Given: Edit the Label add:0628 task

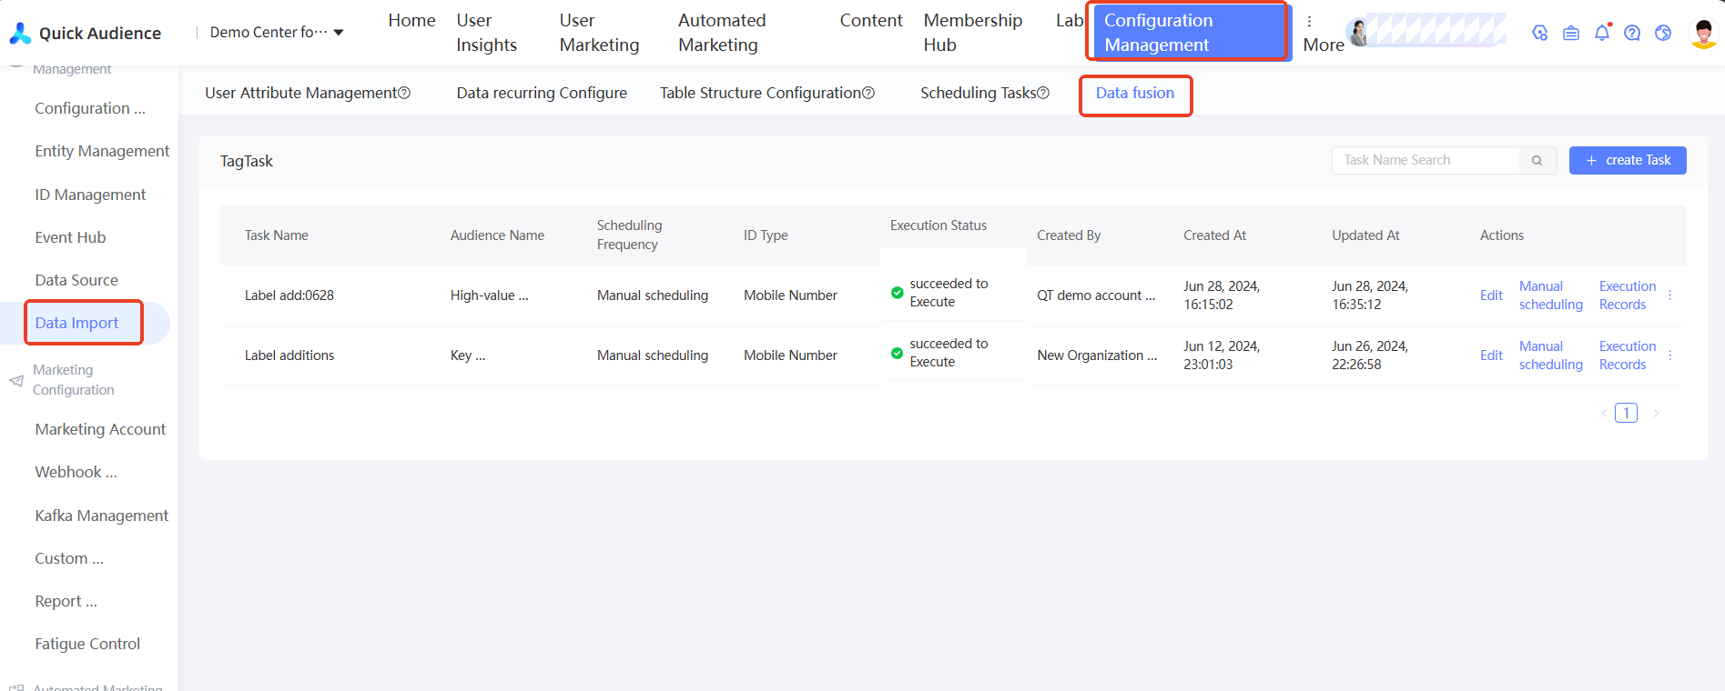Looking at the screenshot, I should 1491,295.
